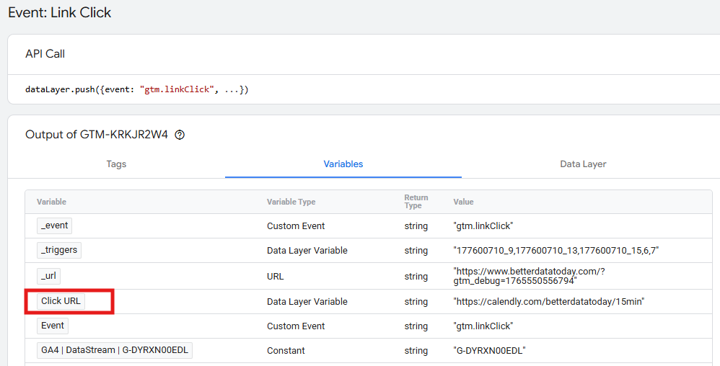
Task: Click the GA4 | DataStream | G-DYRXN00EDL chip
Action: tap(115, 350)
